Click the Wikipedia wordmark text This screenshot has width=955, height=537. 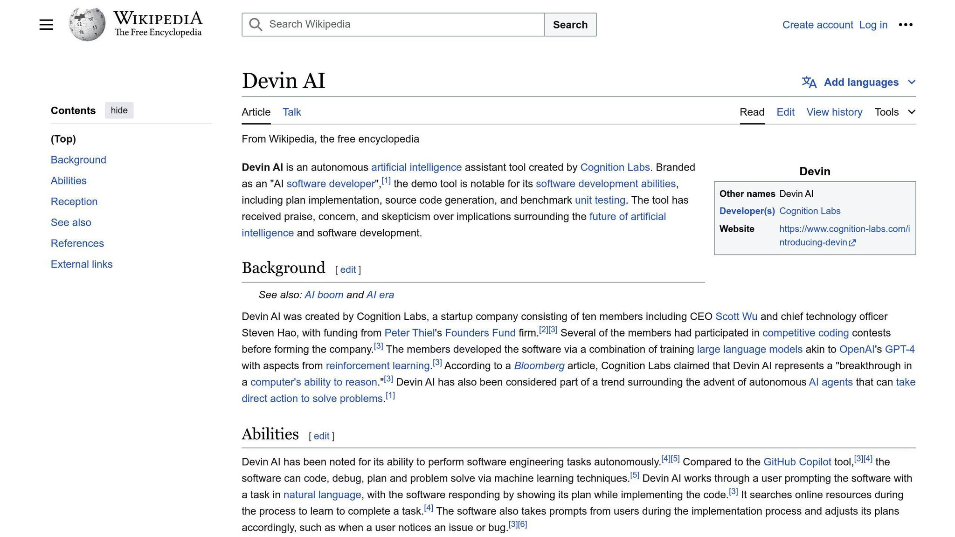pyautogui.click(x=158, y=18)
